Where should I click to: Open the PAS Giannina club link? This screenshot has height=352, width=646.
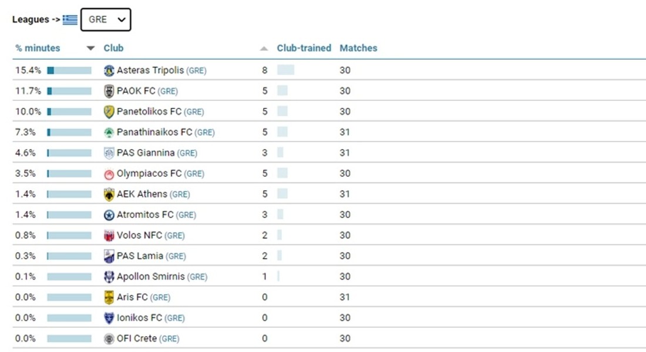coord(146,153)
